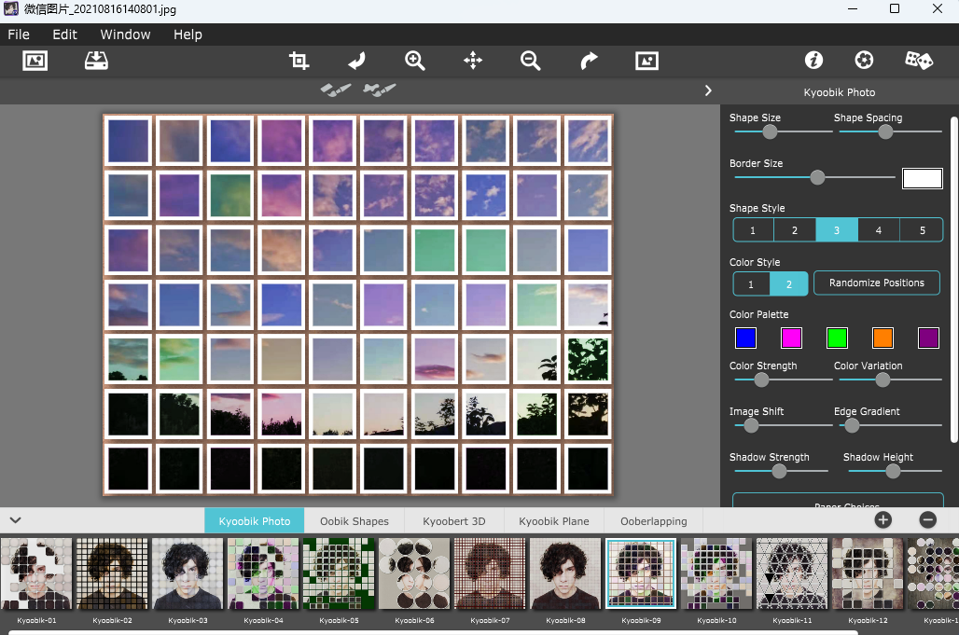
Task: Click the undo arrow icon
Action: coord(356,61)
